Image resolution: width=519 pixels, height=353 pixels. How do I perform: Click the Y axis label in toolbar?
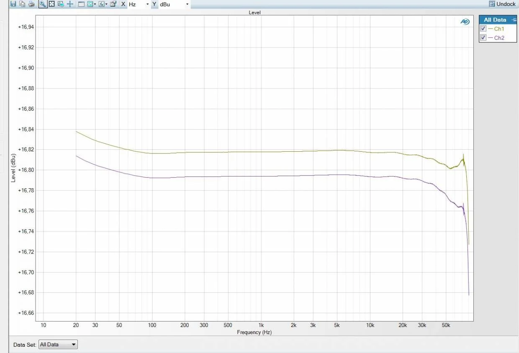[x=154, y=4]
